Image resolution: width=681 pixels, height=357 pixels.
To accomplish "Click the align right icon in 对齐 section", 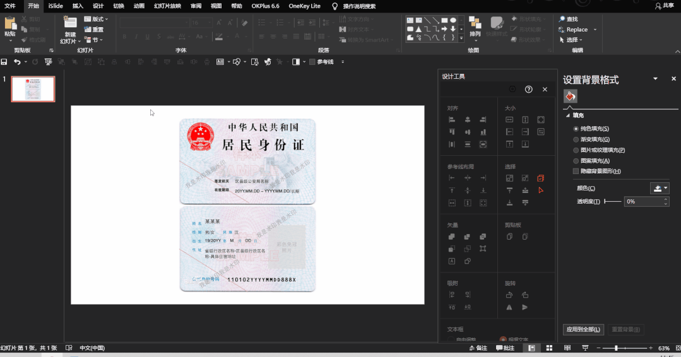I will coord(483,120).
